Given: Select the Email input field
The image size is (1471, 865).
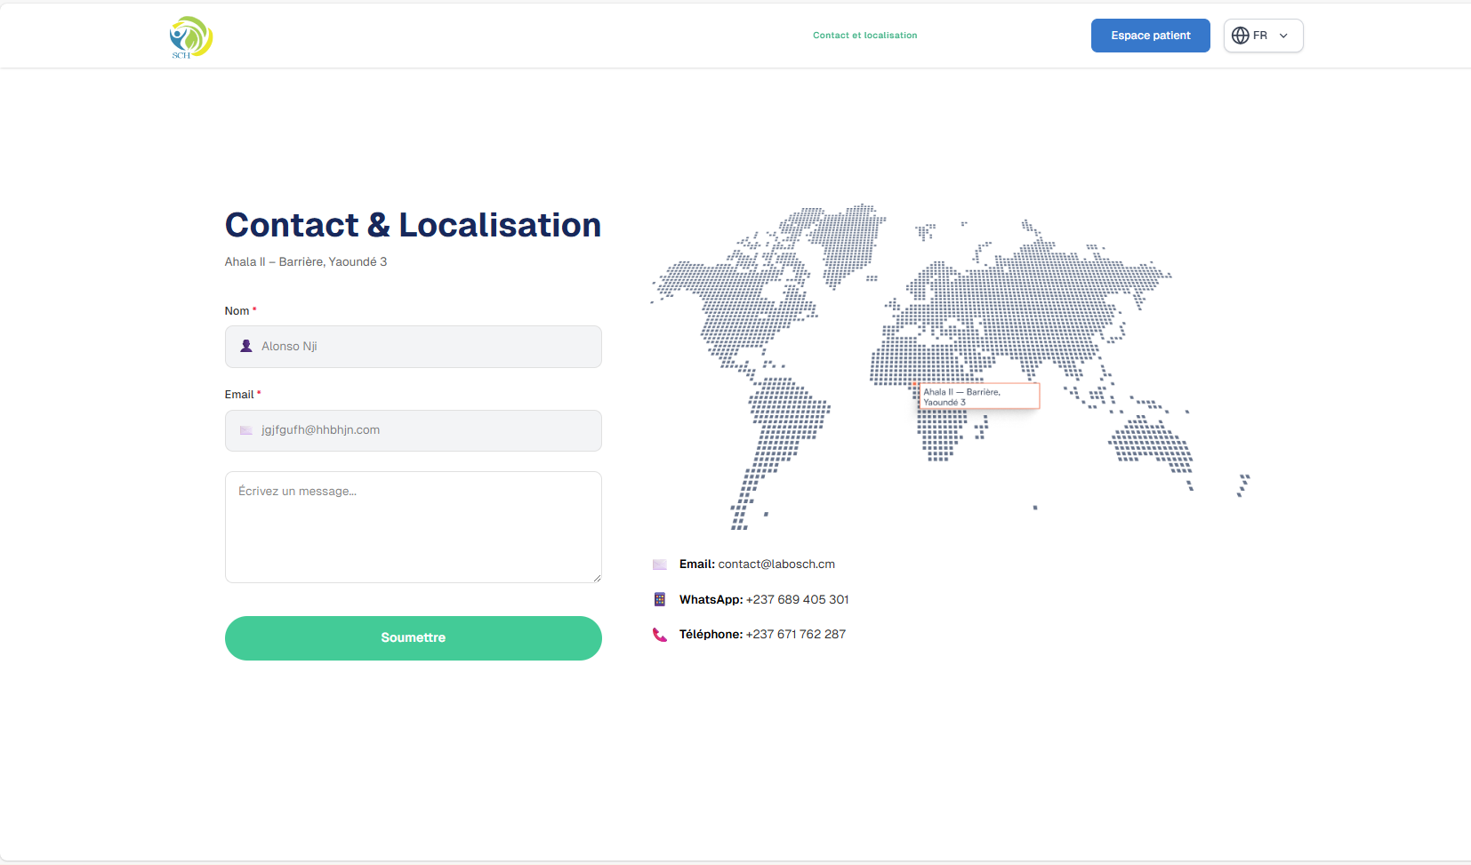Looking at the screenshot, I should point(413,430).
